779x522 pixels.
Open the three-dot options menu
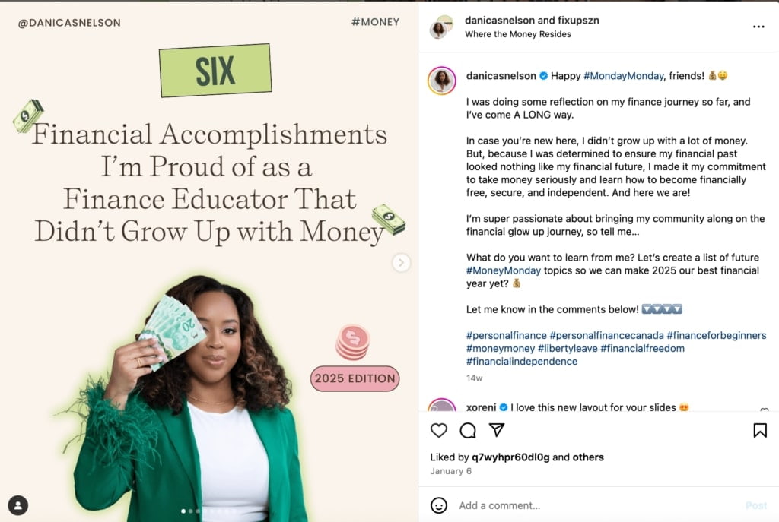pos(759,27)
